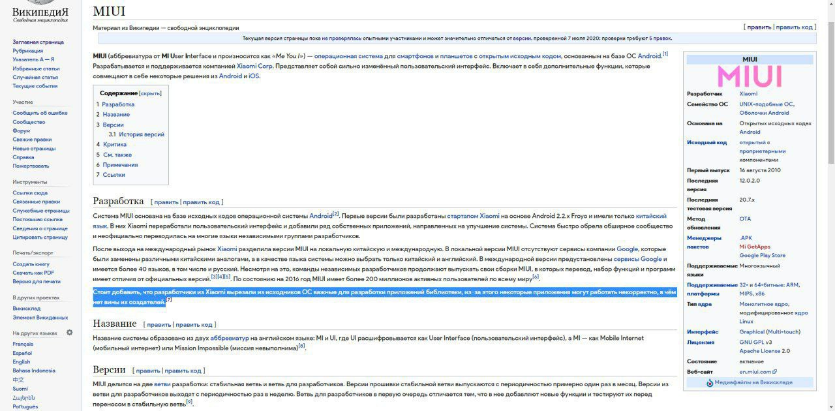Click OTA update method link

(745, 219)
